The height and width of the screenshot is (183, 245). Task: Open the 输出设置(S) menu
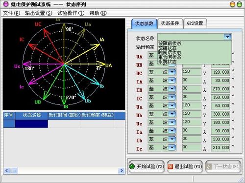tap(39, 13)
